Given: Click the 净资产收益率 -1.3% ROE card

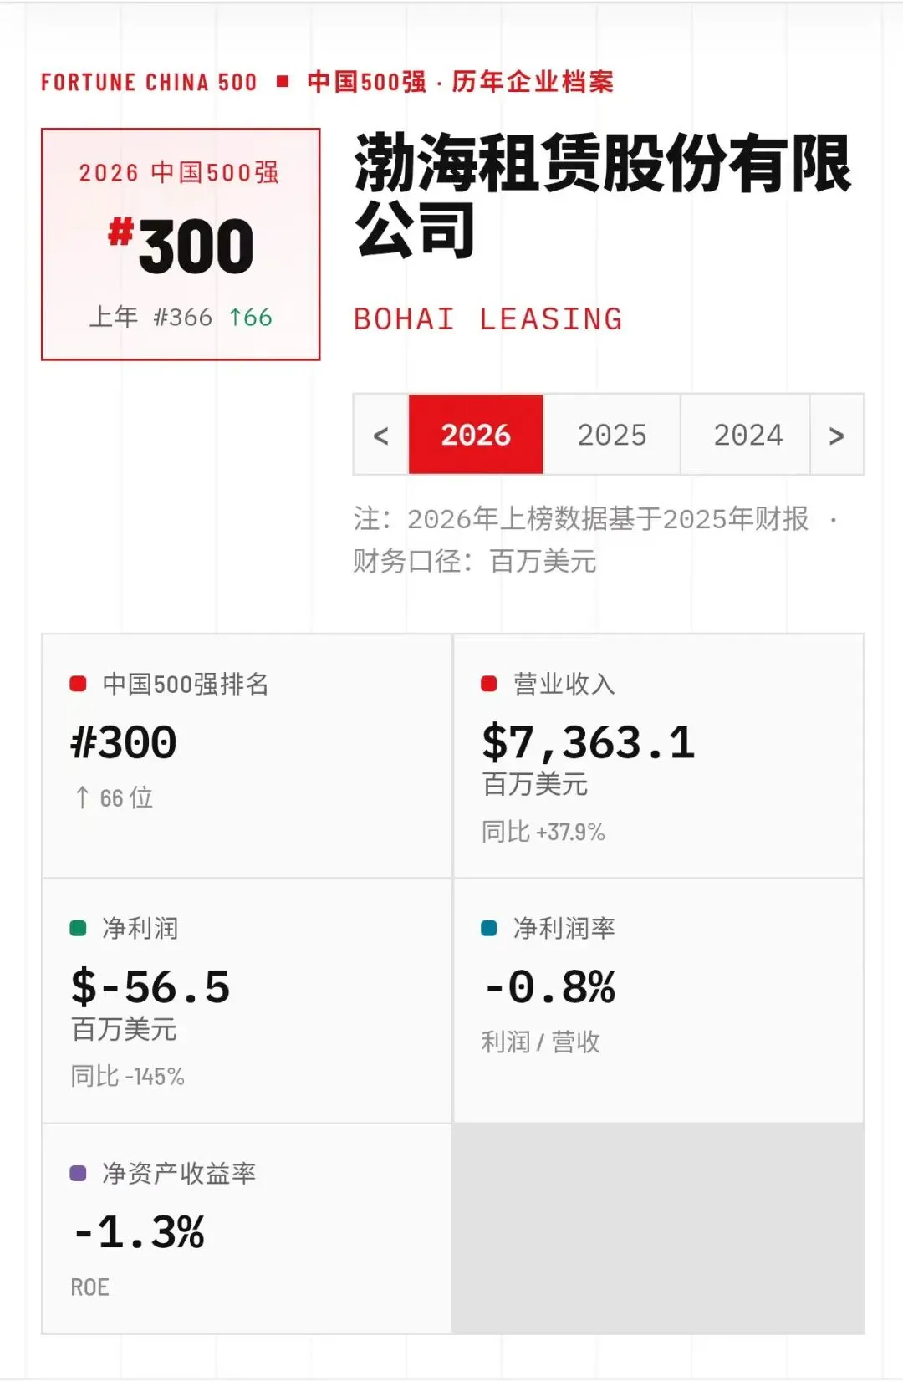Looking at the screenshot, I should [x=247, y=1229].
